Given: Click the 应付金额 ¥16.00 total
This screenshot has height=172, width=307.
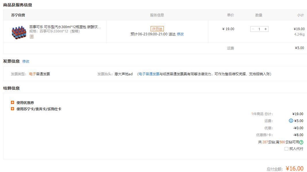Looking at the screenshot, I should point(294,169).
